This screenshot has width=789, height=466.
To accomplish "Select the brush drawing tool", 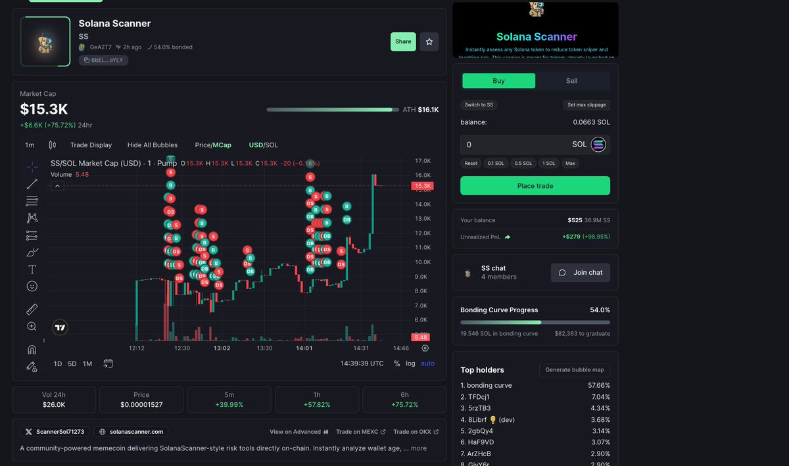I will (32, 252).
